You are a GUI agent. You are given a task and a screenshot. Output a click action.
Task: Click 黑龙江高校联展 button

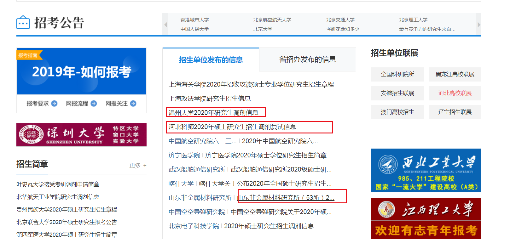click(x=455, y=74)
